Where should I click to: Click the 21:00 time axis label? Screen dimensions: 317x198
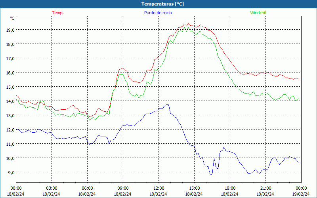265,188
